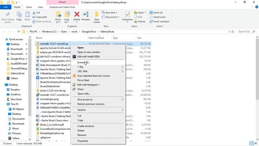Image resolution: width=259 pixels, height=146 pixels.
Task: Open the Compressed Folder Tools tab
Action: pos(62,7)
